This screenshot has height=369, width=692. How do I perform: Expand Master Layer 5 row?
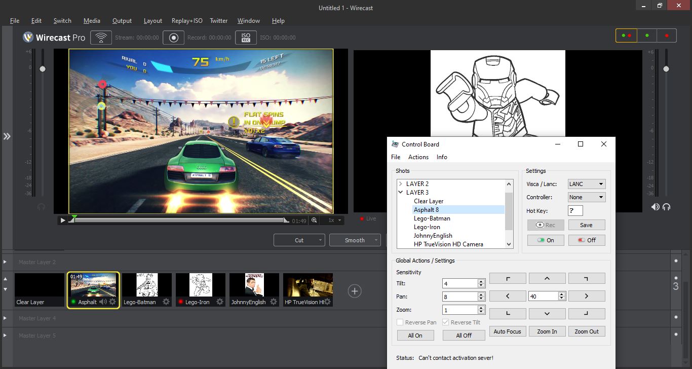[x=5, y=336]
